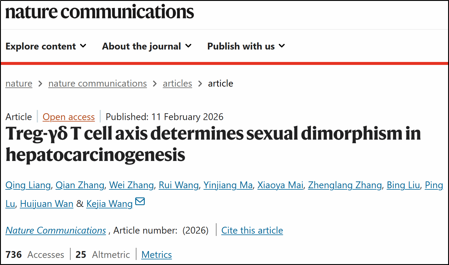View author Qian Zhang's info
The height and width of the screenshot is (265, 449).
pos(80,185)
